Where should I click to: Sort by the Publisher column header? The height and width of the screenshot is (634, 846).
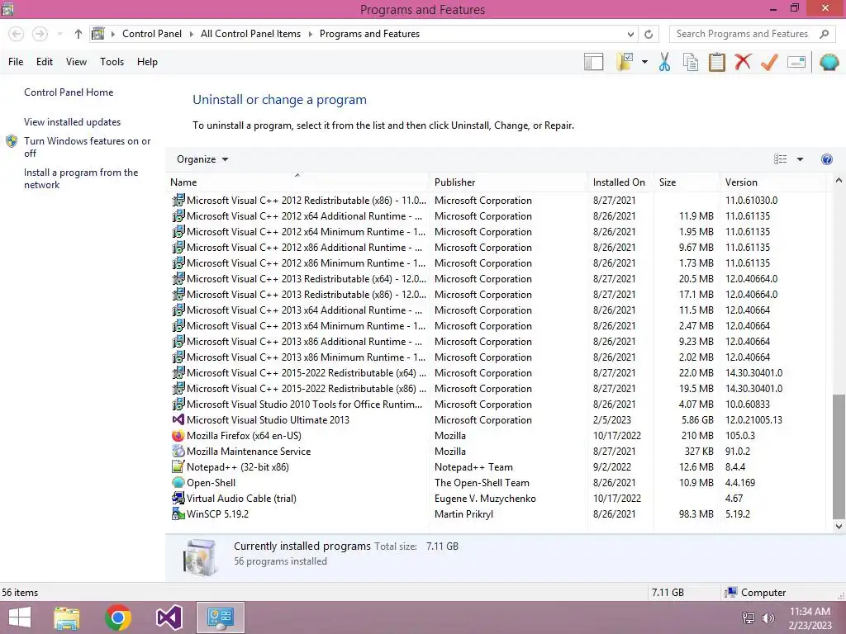(508, 182)
